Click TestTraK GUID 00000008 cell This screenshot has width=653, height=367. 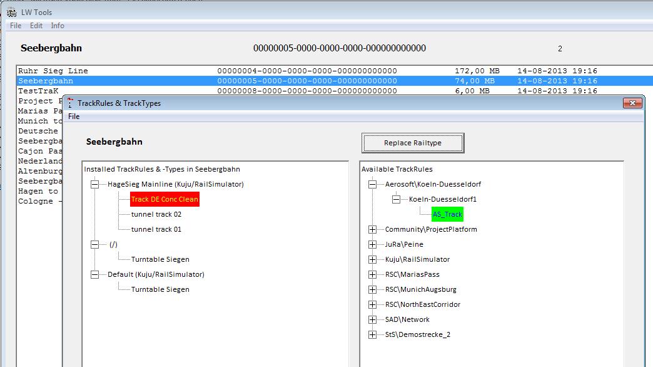point(307,91)
